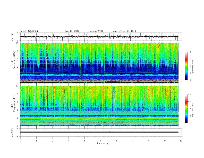Image resolution: width=204 pixels, height=158 pixels.
Task: Click the "ch.1(V)" axis label
Action: (x=12, y=37)
